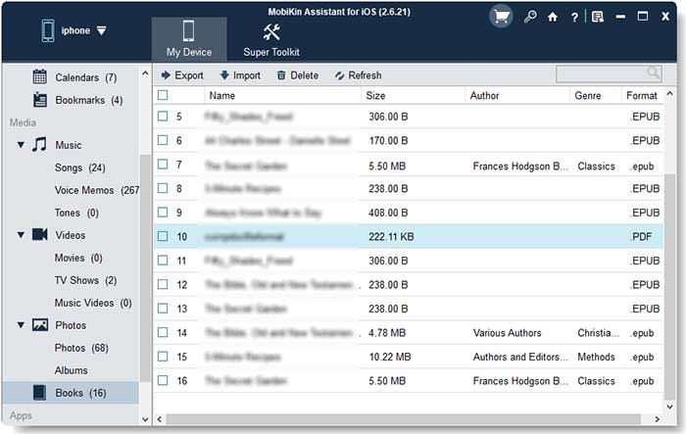Click Various Authors author cell
The height and width of the screenshot is (434, 686).
[507, 333]
